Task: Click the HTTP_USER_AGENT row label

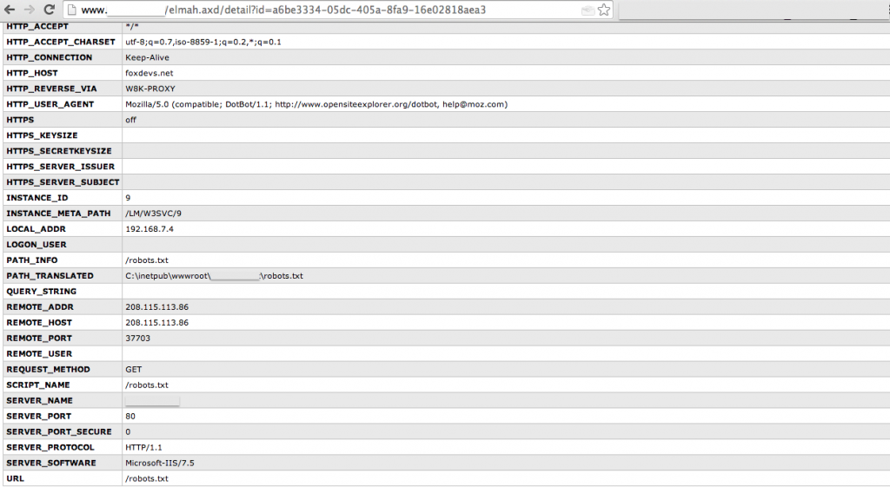Action: coord(50,104)
